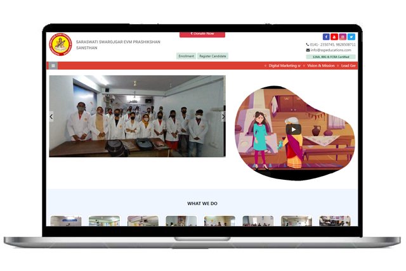Open the Digital Marketing ticker link
This screenshot has width=406, height=271.
[x=284, y=65]
